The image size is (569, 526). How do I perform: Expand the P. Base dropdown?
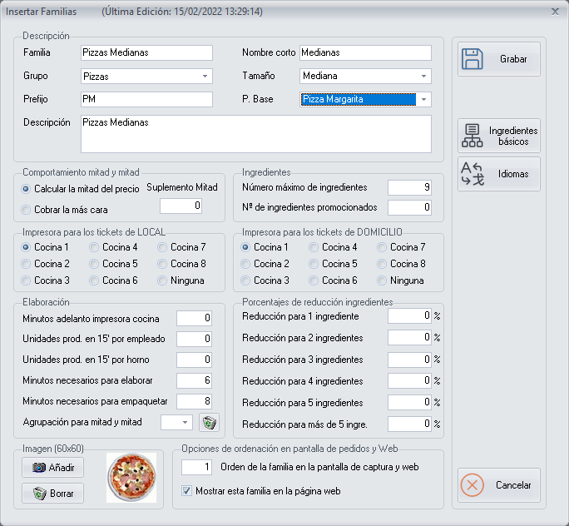[x=424, y=100]
